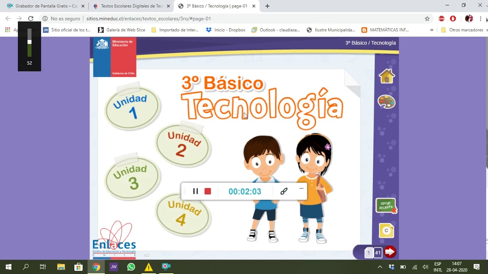Open the Windows notification center
The width and height of the screenshot is (488, 274).
coord(476,267)
